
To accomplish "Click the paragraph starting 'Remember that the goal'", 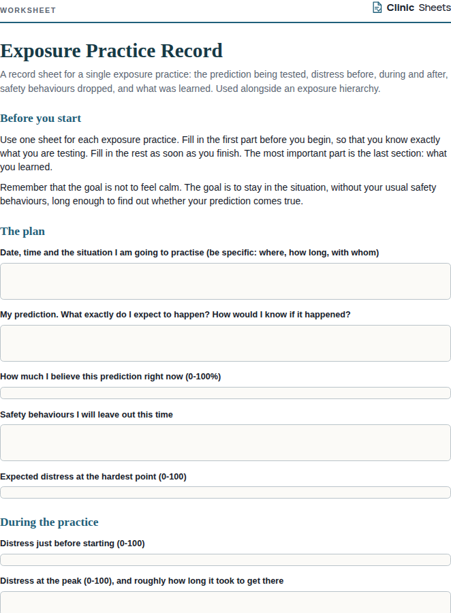I will (218, 194).
